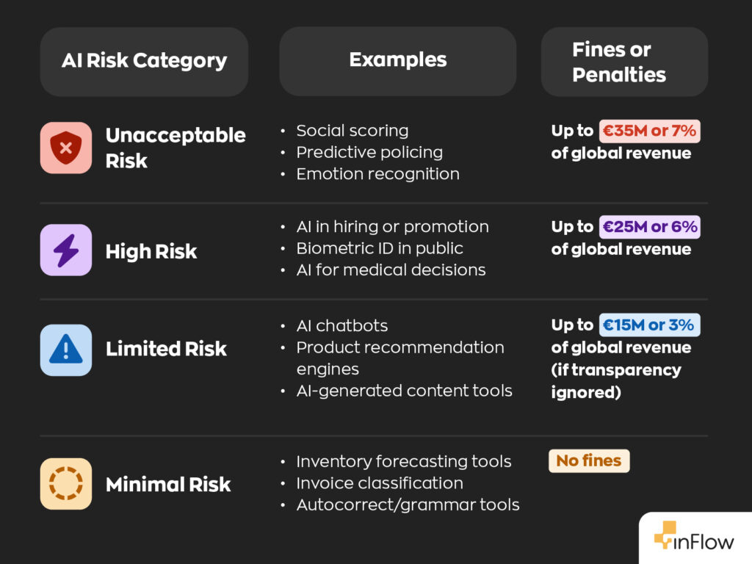
Task: Select the Examples column header
Action: click(397, 60)
